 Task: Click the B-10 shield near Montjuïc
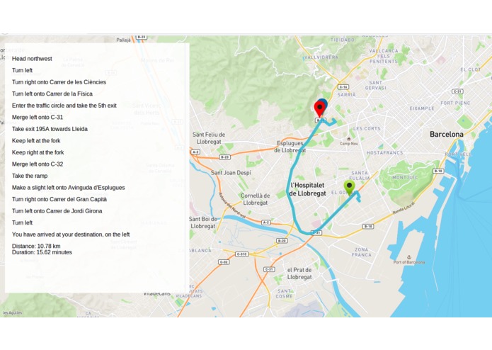[x=438, y=171]
